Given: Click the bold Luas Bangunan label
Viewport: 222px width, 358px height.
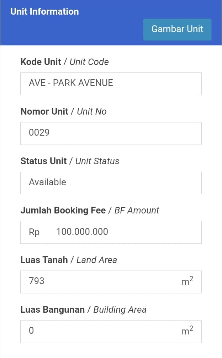Looking at the screenshot, I should click(52, 309).
